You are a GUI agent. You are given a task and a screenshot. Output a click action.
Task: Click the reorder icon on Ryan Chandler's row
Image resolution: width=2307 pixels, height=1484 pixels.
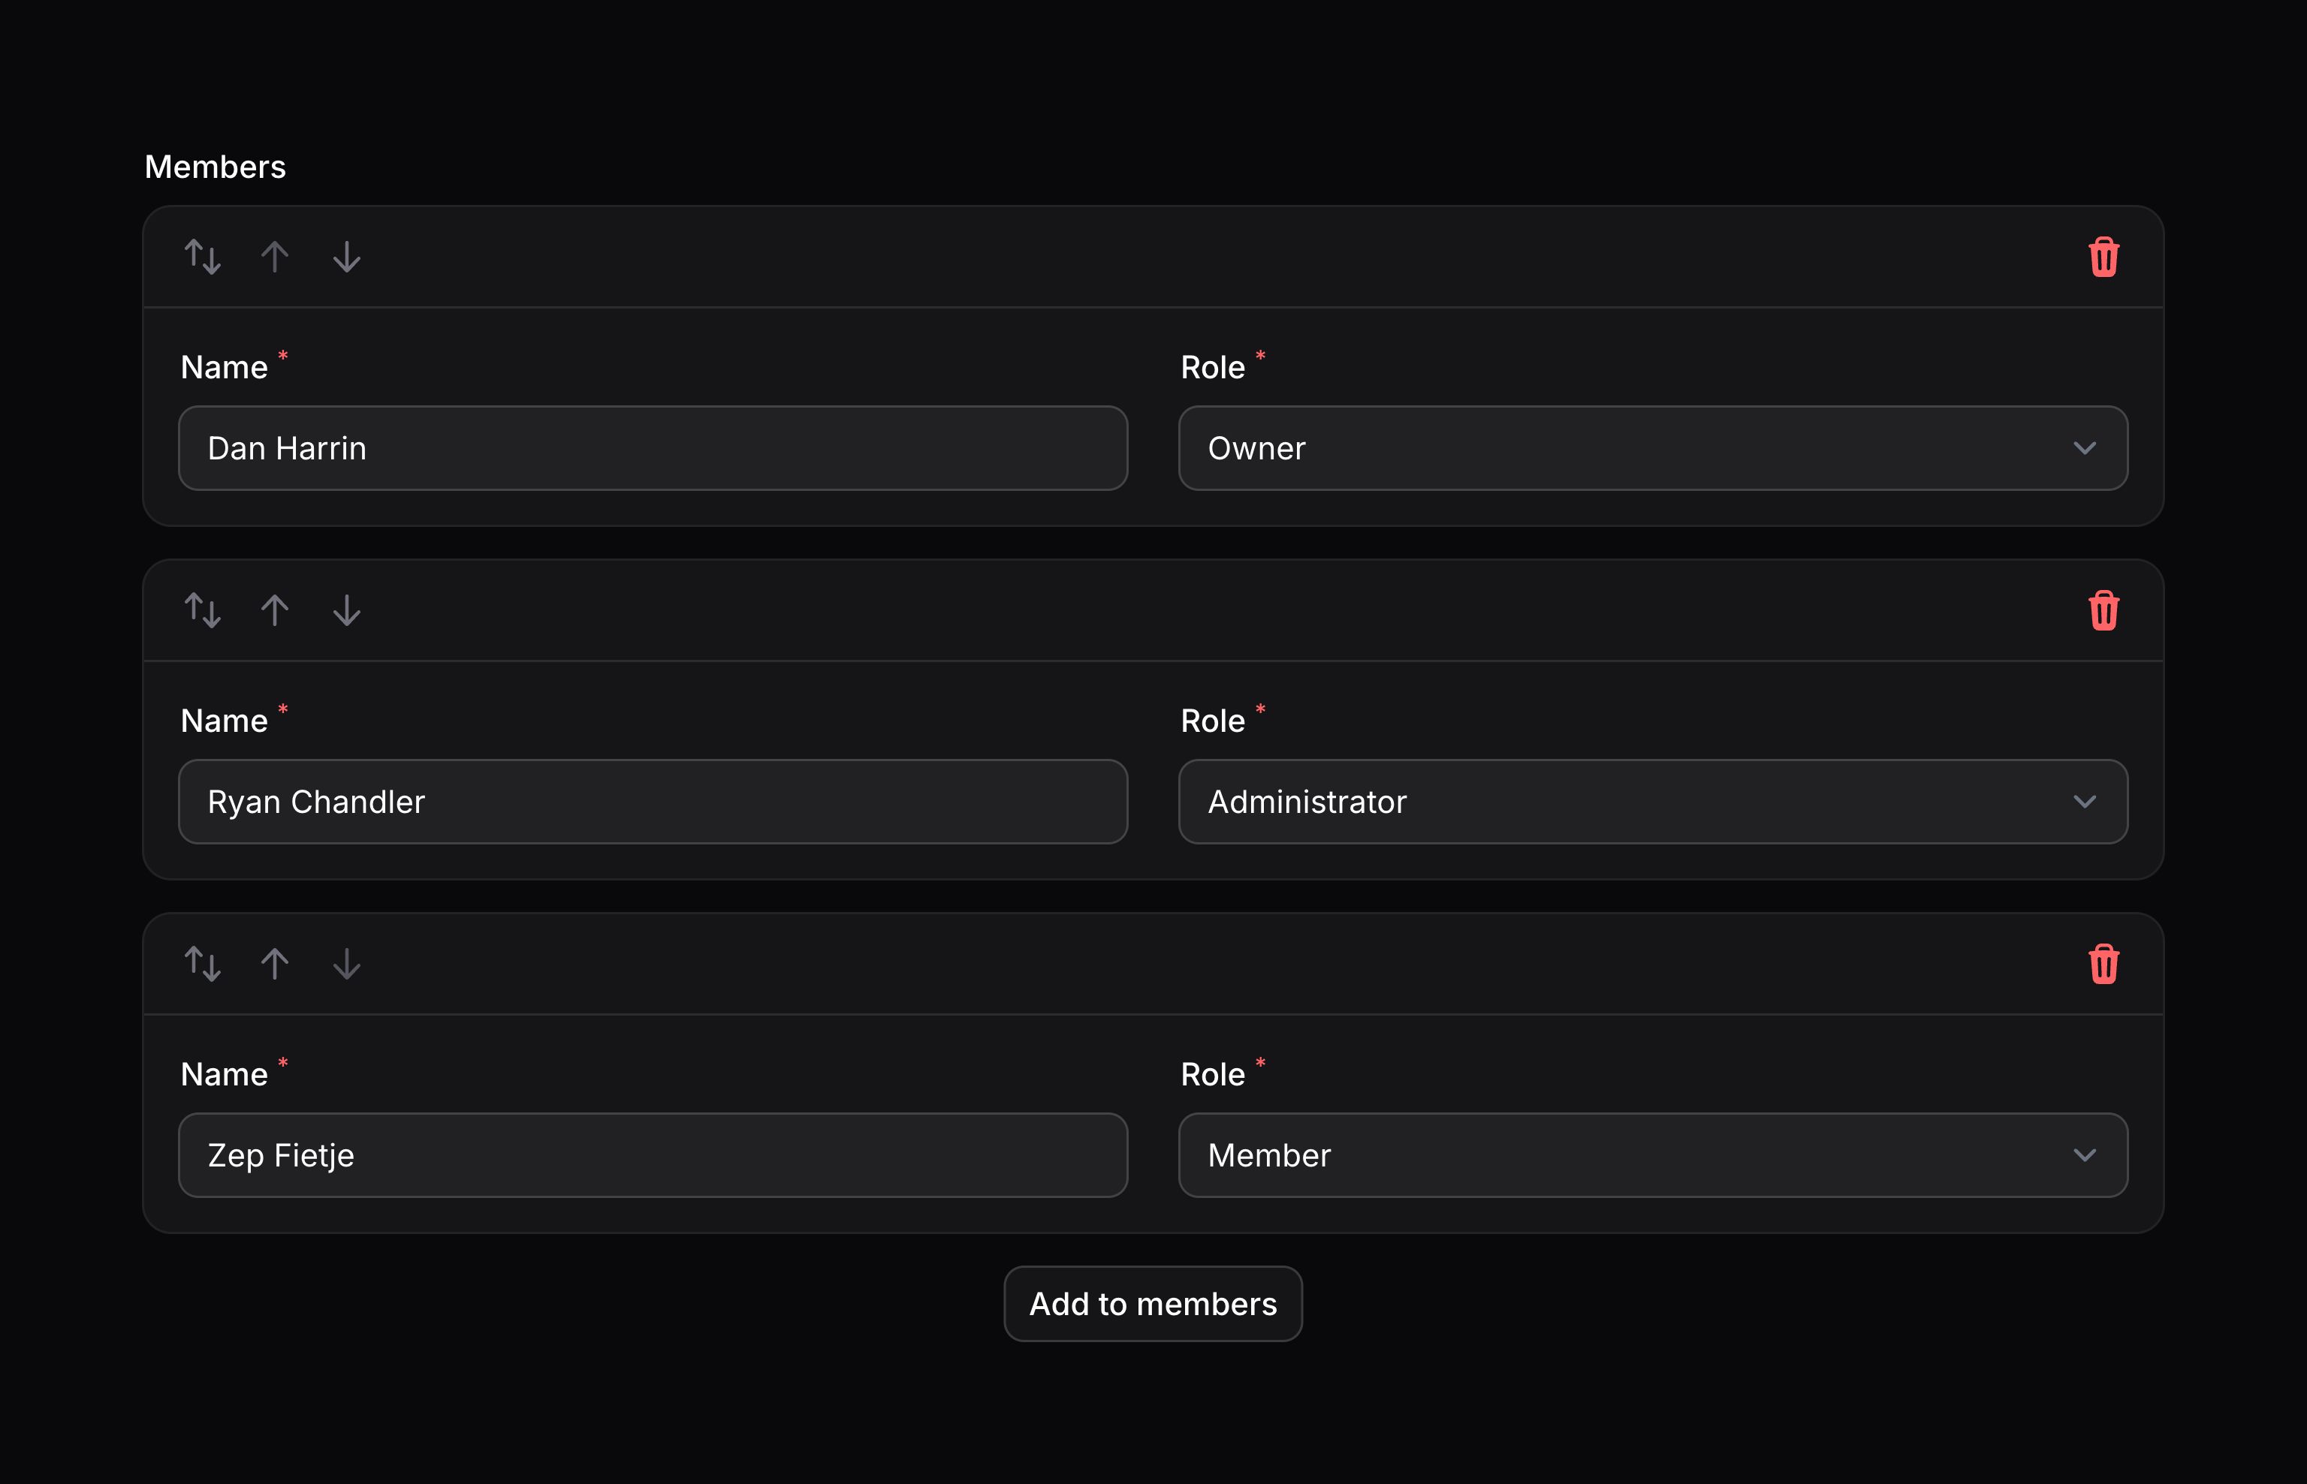(x=203, y=610)
